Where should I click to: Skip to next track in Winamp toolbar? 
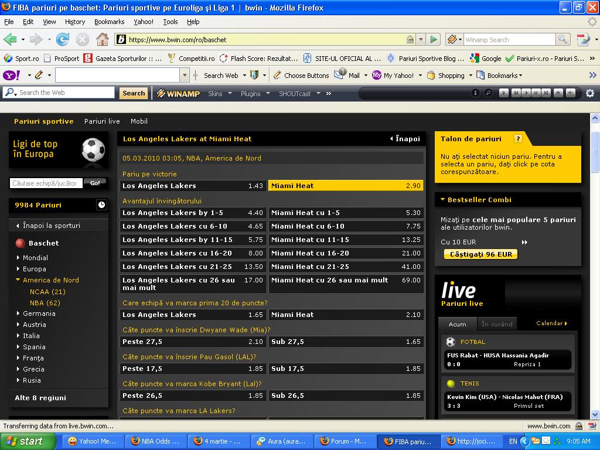[546, 93]
